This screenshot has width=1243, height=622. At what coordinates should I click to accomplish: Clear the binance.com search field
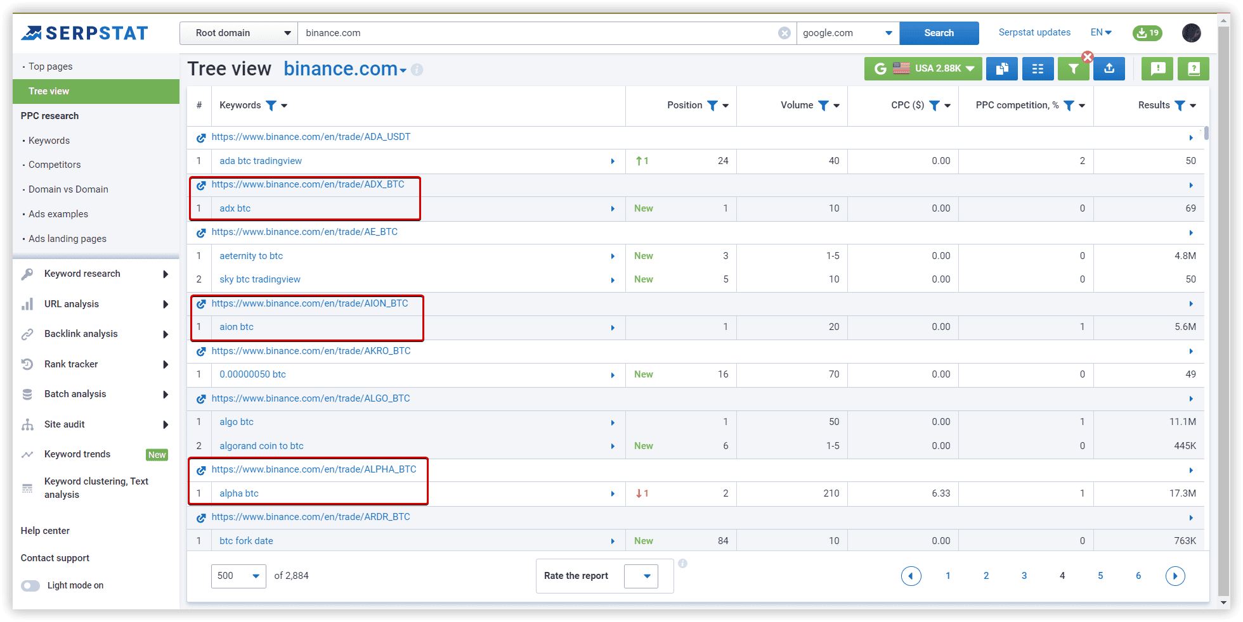[x=784, y=33]
